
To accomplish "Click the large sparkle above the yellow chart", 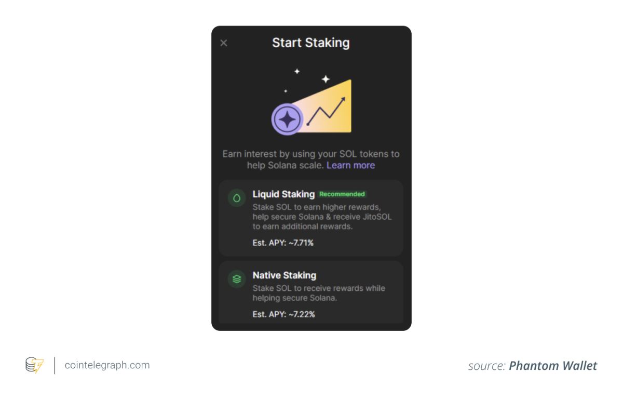I will pos(326,79).
